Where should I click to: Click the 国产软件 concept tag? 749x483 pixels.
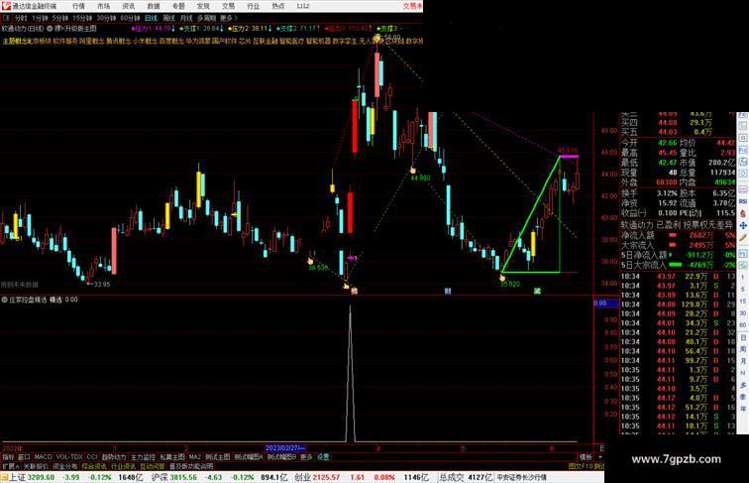coord(225,41)
